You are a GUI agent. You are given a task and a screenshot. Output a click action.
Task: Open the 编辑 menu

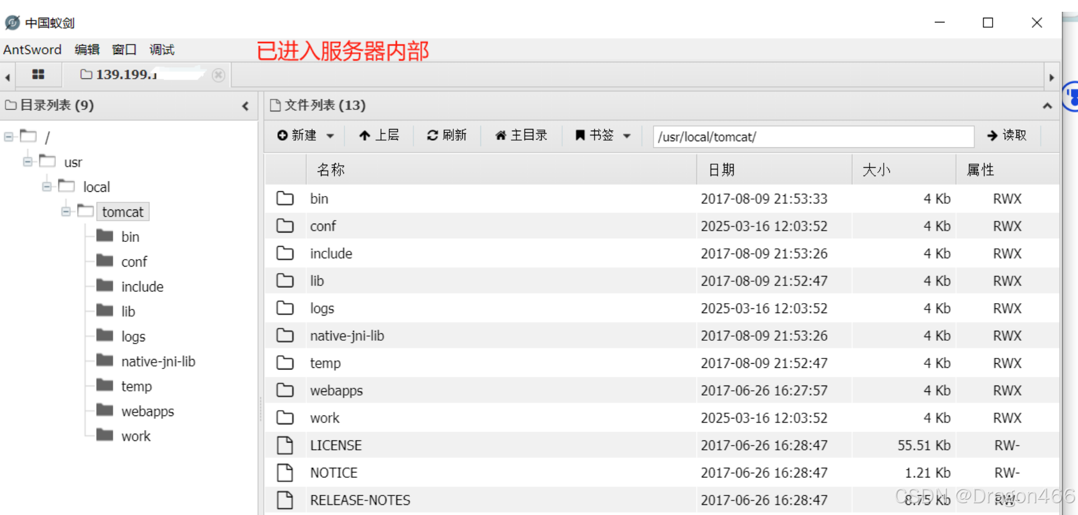click(87, 49)
